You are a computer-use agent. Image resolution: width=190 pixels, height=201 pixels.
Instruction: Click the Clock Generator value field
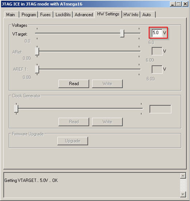pyautogui.click(x=160, y=109)
